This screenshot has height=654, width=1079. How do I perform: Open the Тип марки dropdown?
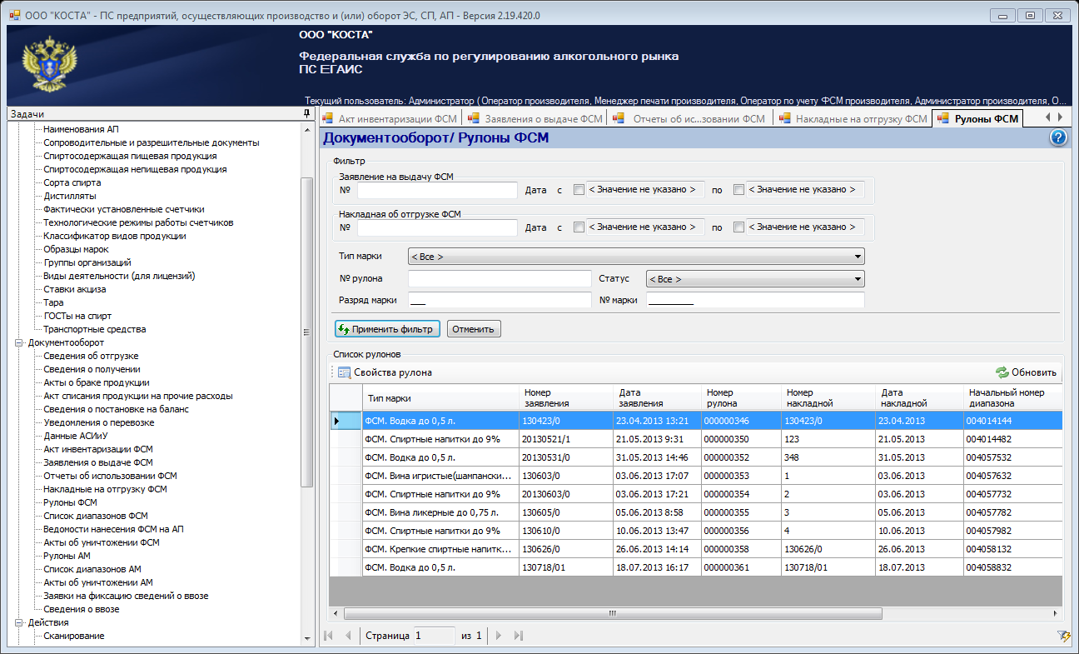click(636, 257)
